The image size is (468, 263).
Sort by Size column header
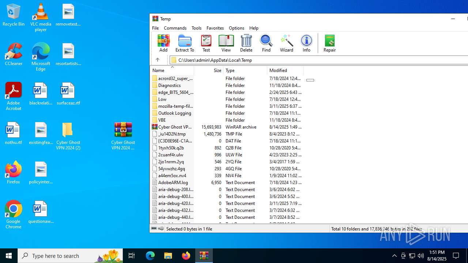(x=209, y=70)
